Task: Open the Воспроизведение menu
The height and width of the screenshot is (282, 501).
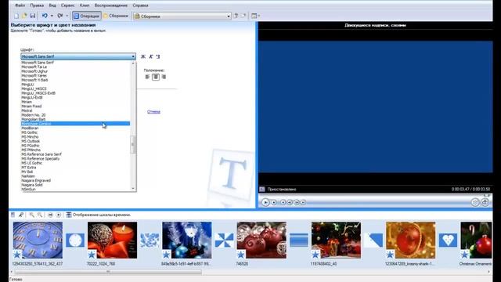Action: tap(111, 5)
